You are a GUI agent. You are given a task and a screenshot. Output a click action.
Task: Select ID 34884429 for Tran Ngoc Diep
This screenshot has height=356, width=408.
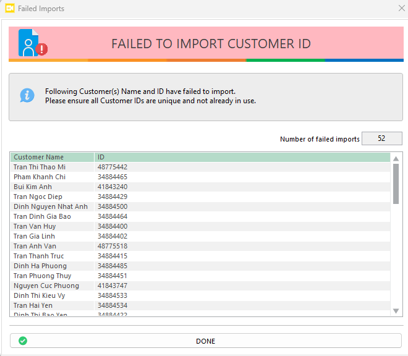click(x=113, y=197)
